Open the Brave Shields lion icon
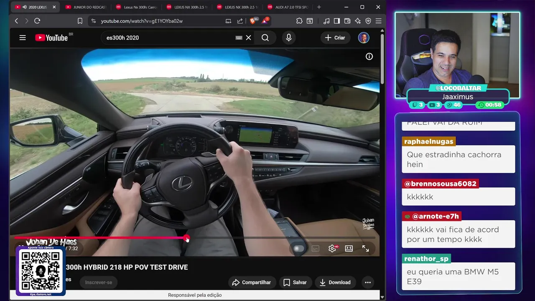 point(253,20)
